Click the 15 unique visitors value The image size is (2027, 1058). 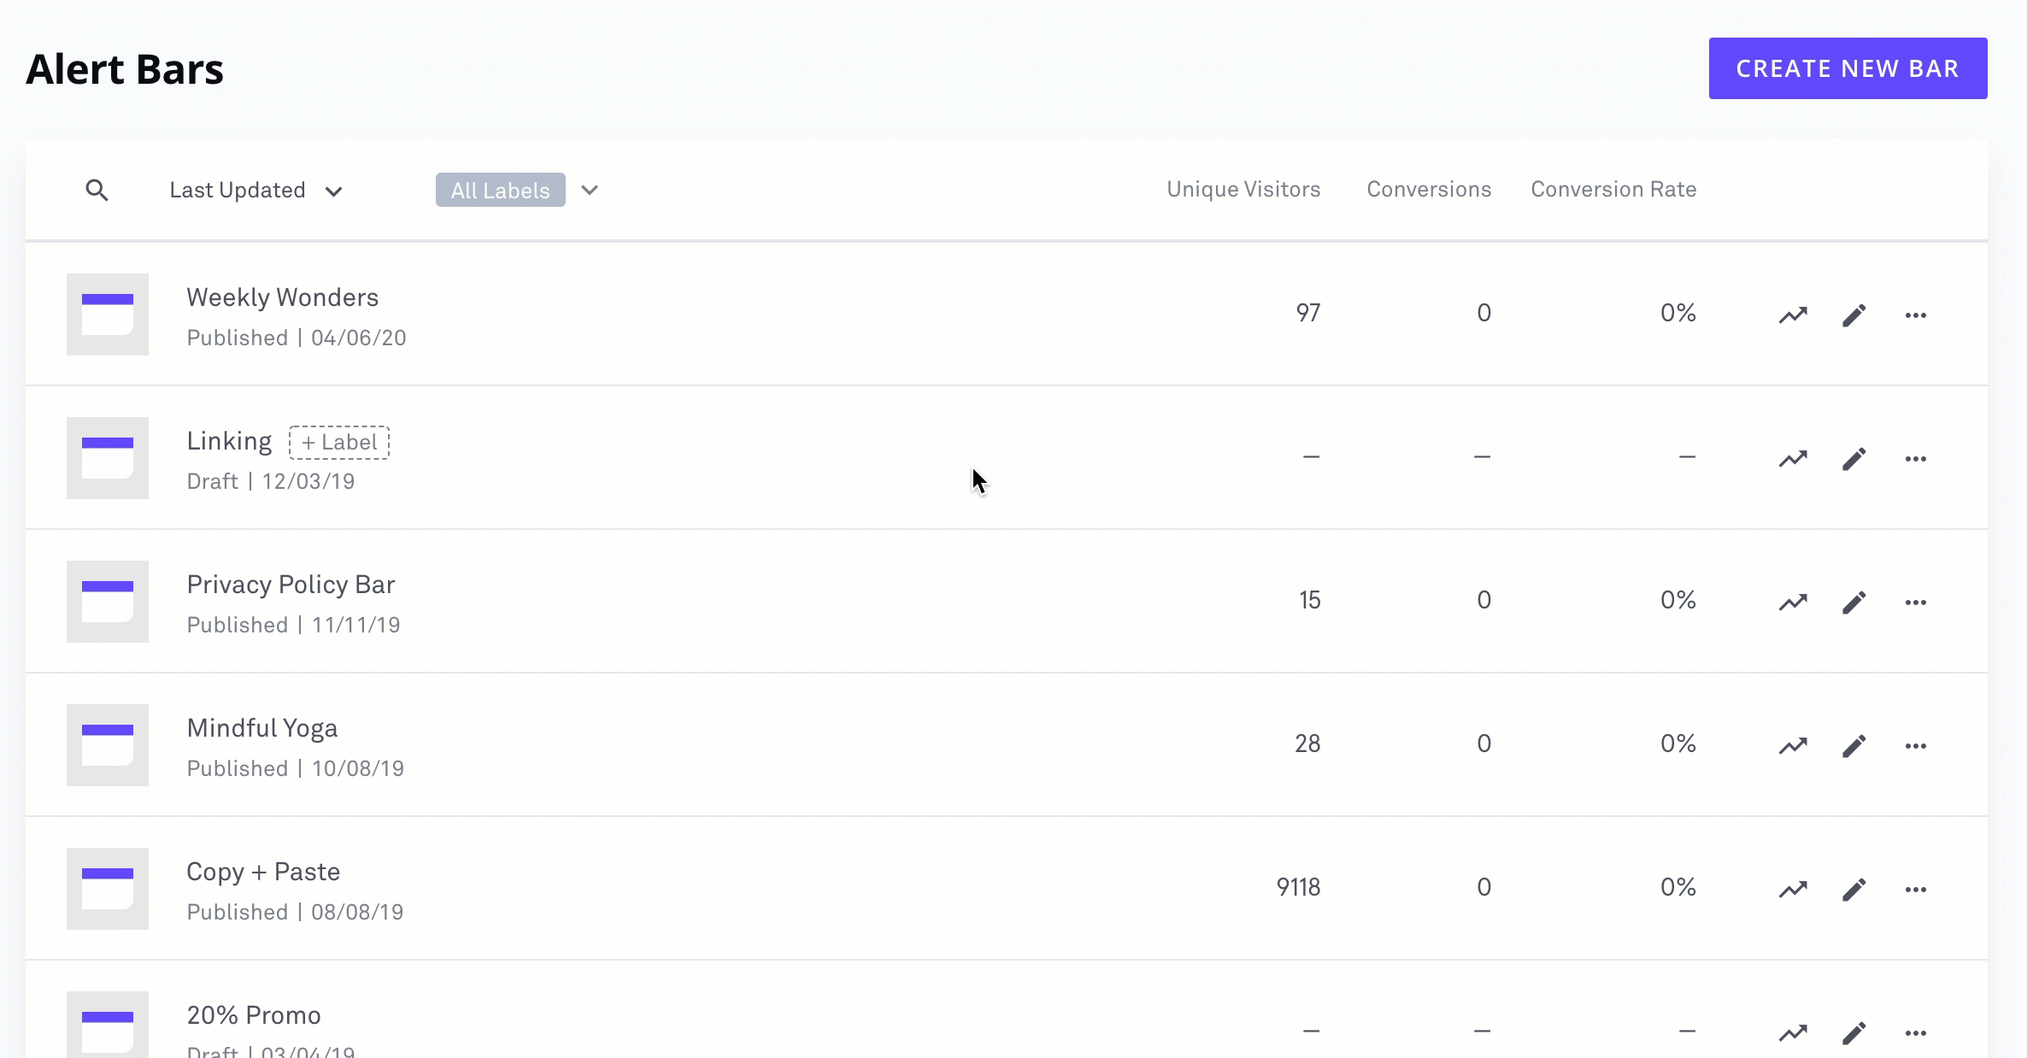1310,600
